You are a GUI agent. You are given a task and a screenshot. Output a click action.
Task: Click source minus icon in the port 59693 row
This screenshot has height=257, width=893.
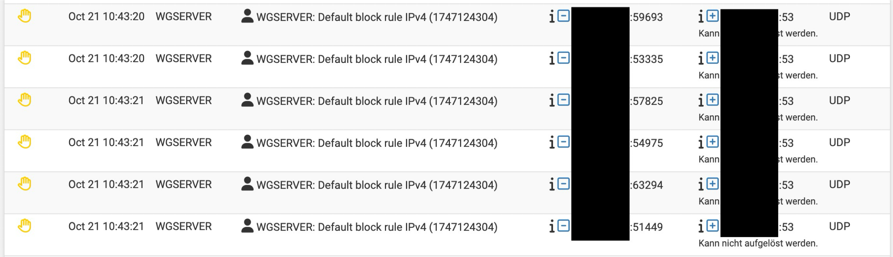(563, 16)
